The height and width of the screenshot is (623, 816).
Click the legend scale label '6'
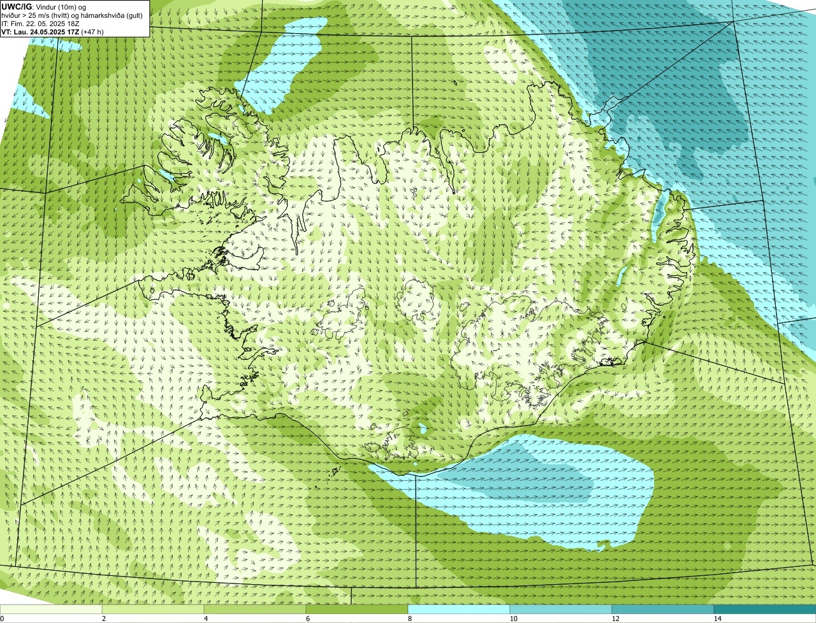[x=307, y=619]
